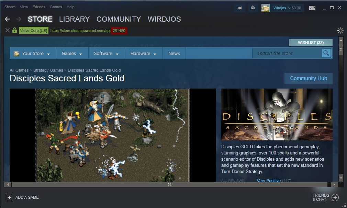Click the game screenshot preview
Image resolution: width=347 pixels, height=208 pixels.
[x=113, y=135]
